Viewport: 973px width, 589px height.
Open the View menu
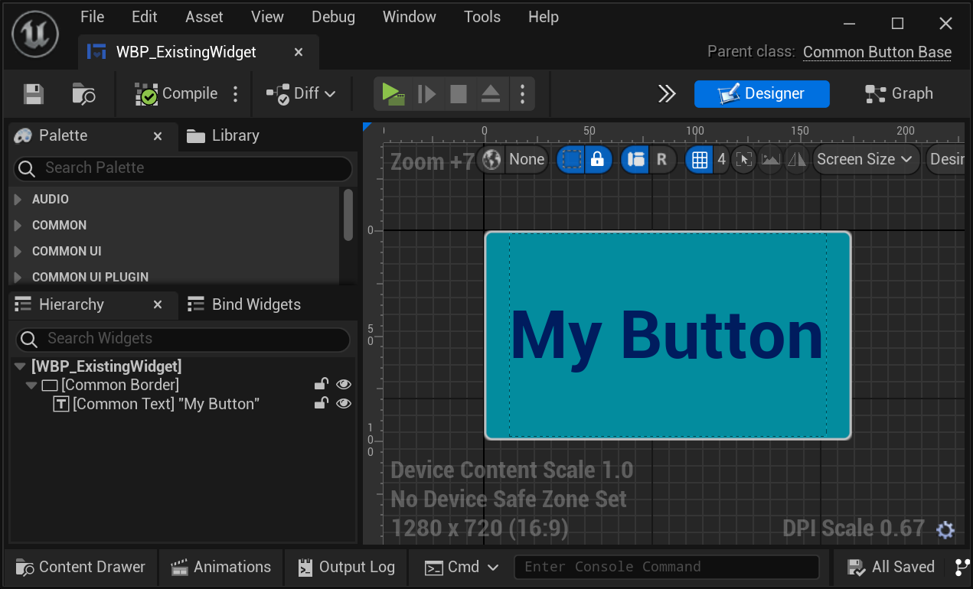click(x=267, y=17)
